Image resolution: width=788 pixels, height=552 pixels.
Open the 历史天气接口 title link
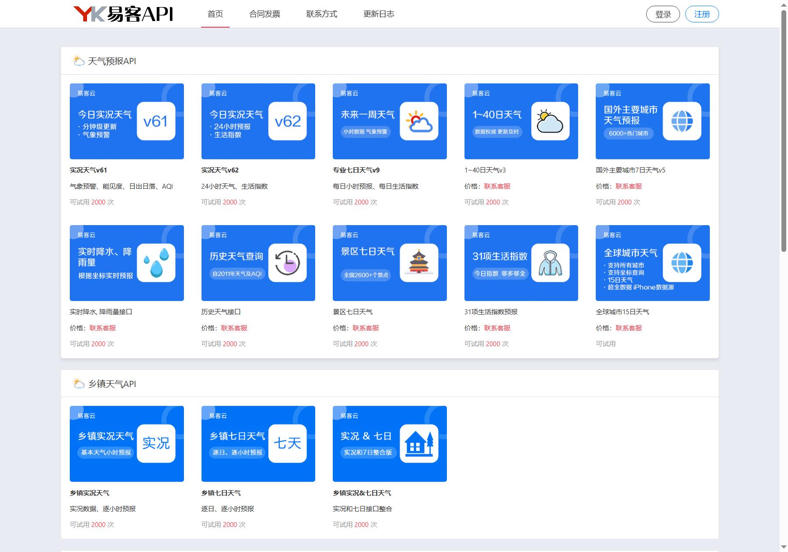(x=221, y=312)
